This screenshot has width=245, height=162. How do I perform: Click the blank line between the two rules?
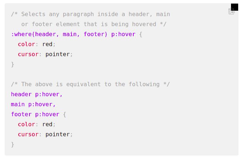(121, 74)
